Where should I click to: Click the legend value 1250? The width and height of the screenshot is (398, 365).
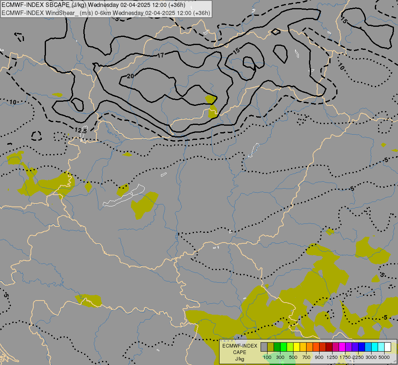pos(332,357)
